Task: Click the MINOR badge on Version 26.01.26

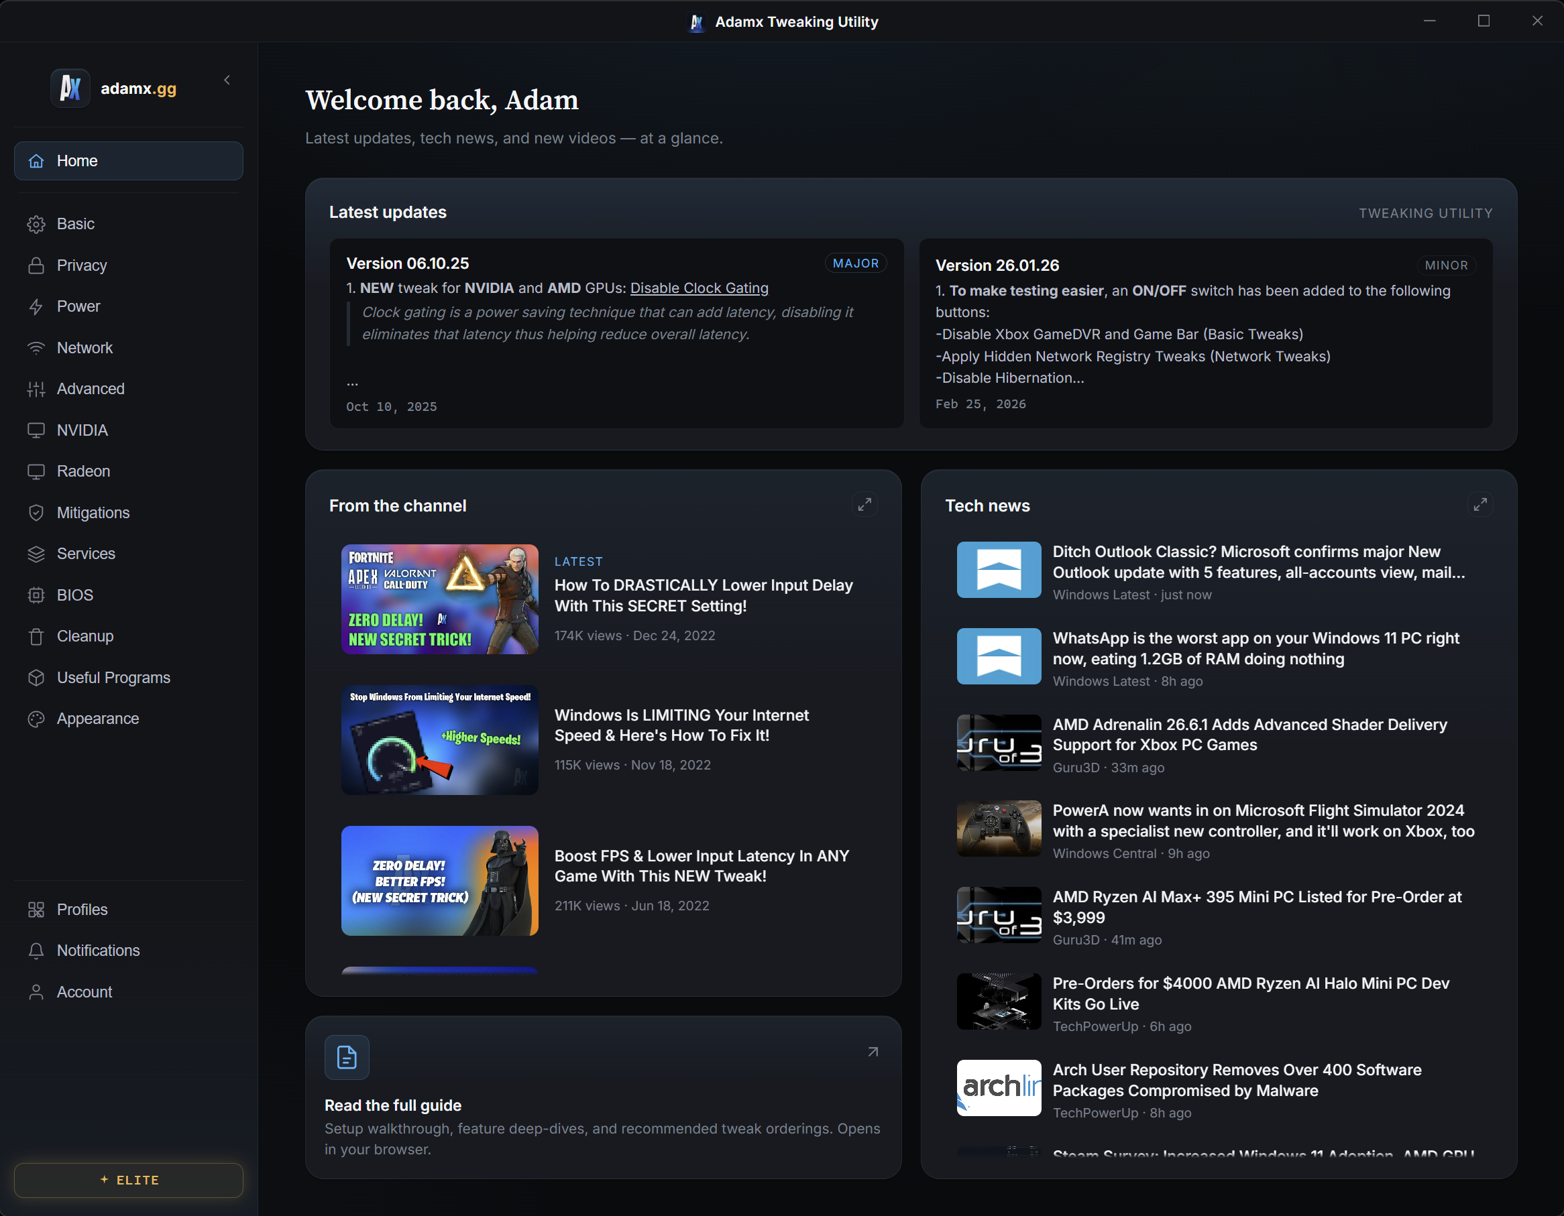Action: tap(1446, 265)
